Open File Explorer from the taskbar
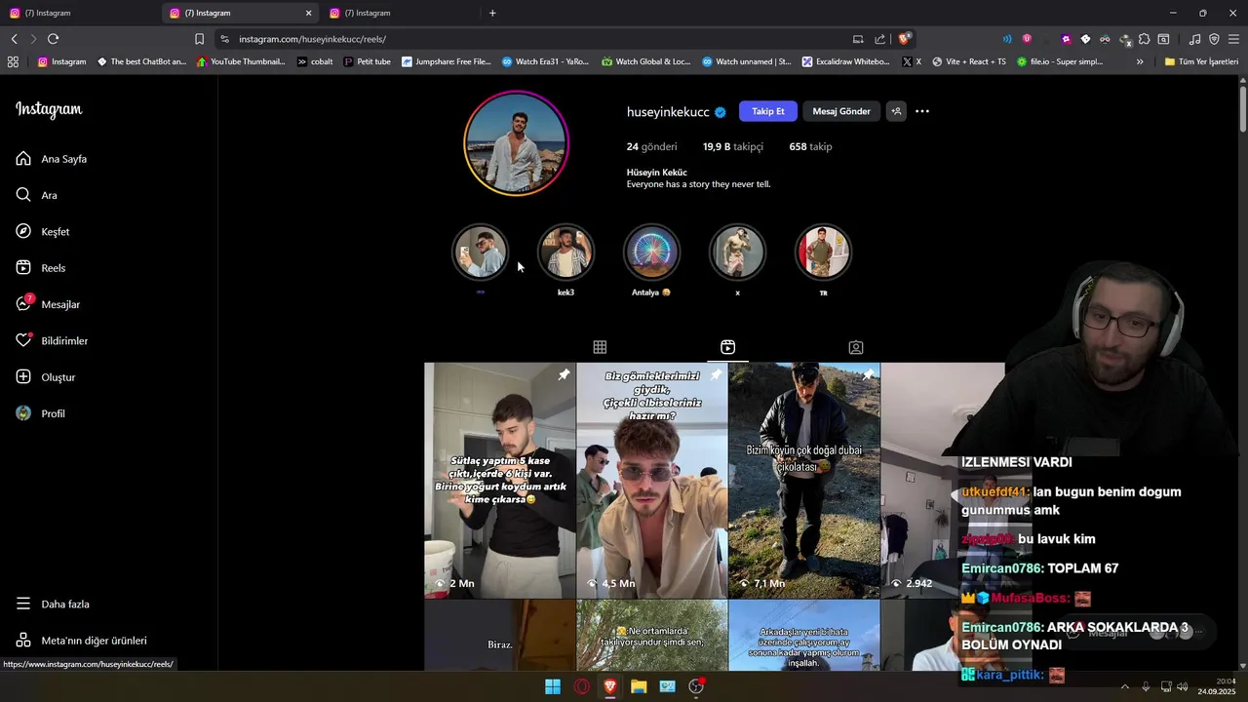Image resolution: width=1248 pixels, height=702 pixels. (x=639, y=686)
